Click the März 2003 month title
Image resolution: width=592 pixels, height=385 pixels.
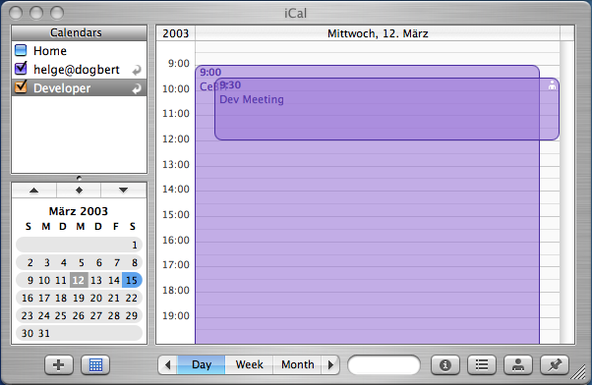(79, 211)
